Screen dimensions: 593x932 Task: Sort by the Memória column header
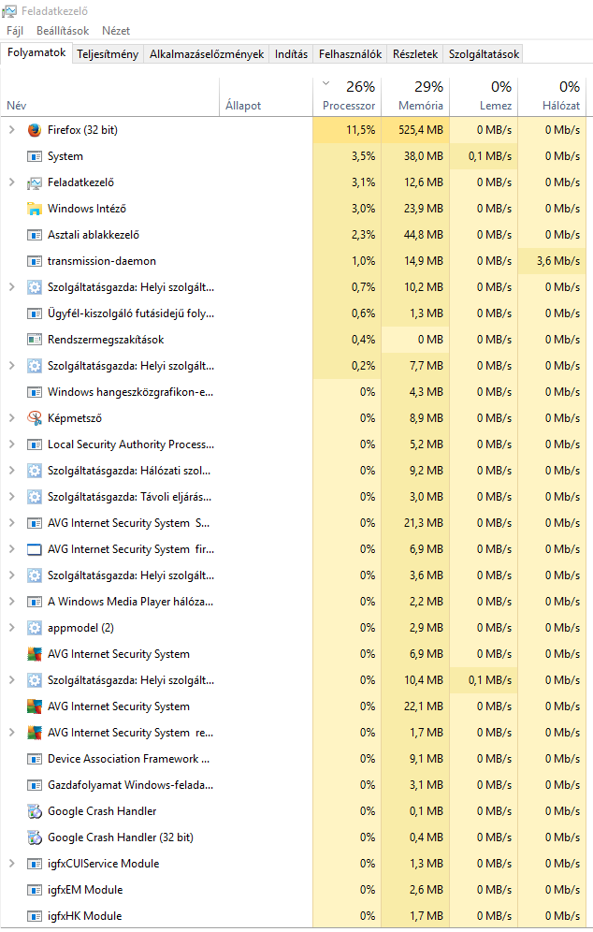pyautogui.click(x=415, y=97)
